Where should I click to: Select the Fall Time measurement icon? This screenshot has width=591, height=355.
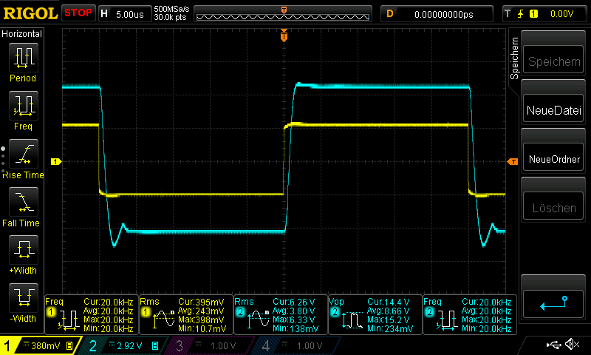click(x=24, y=202)
